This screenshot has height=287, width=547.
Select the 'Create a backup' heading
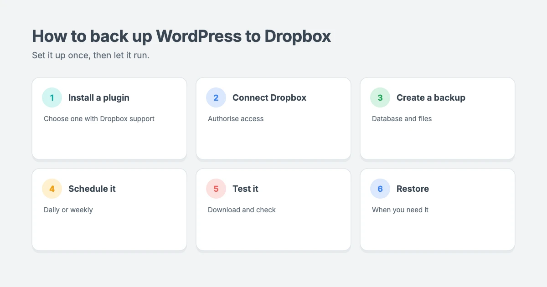431,97
